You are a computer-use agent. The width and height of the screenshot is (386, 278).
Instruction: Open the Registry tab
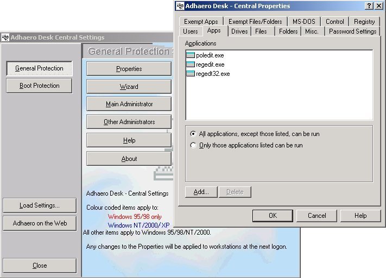click(364, 21)
